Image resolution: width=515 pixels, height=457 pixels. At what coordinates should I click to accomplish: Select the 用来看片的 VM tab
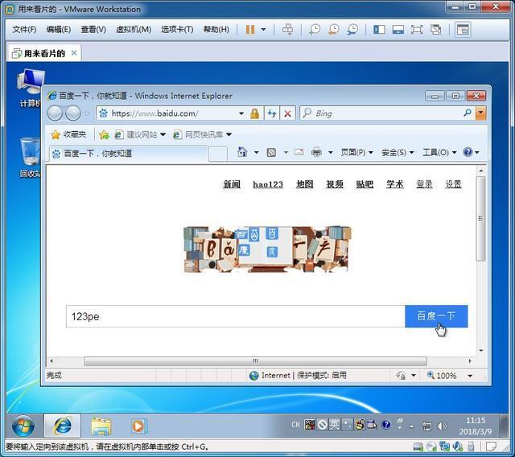coord(44,53)
